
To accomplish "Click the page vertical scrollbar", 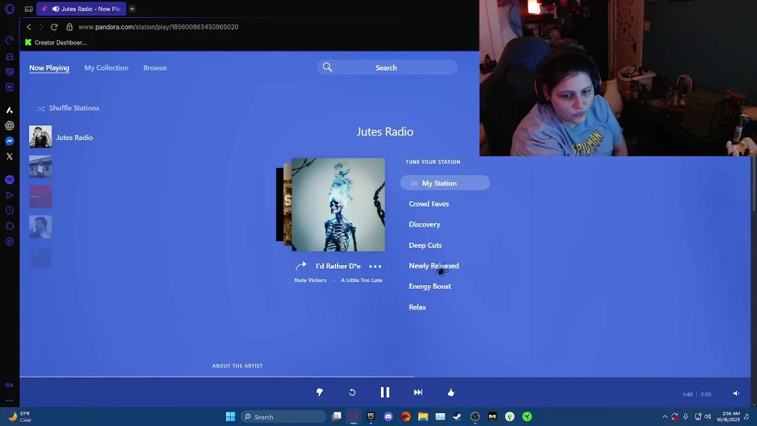I will point(753,184).
